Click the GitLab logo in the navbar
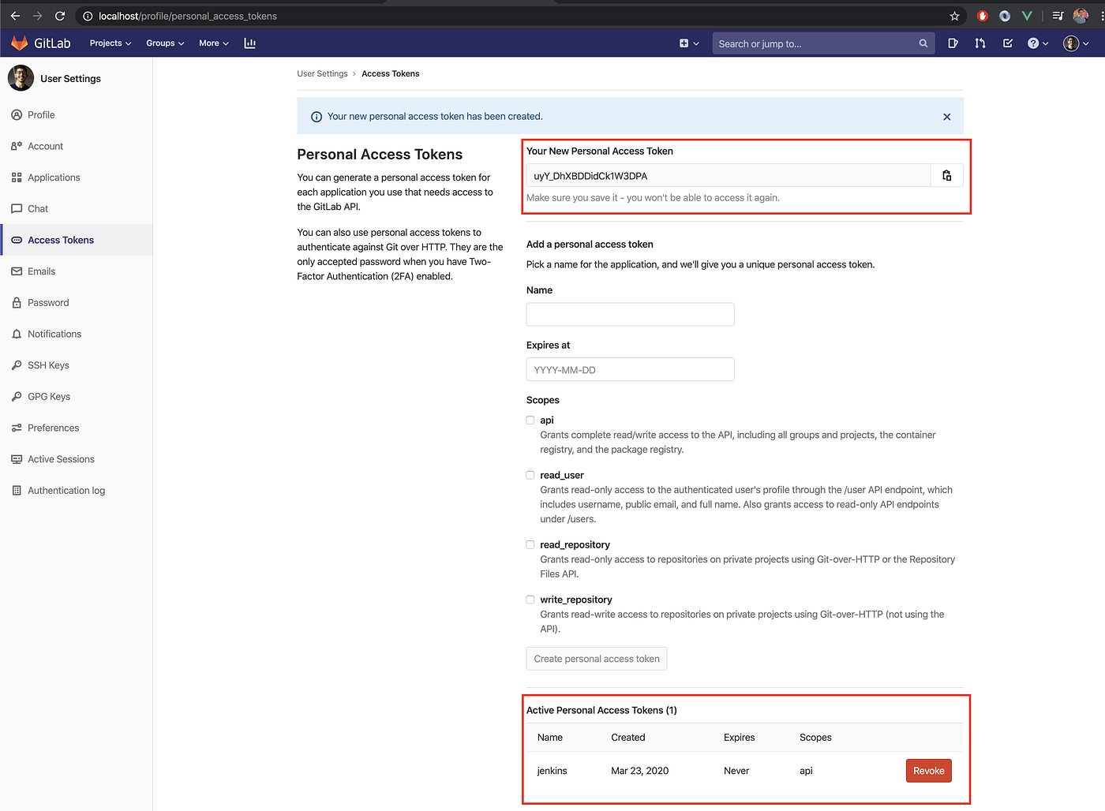The width and height of the screenshot is (1105, 811). point(20,43)
